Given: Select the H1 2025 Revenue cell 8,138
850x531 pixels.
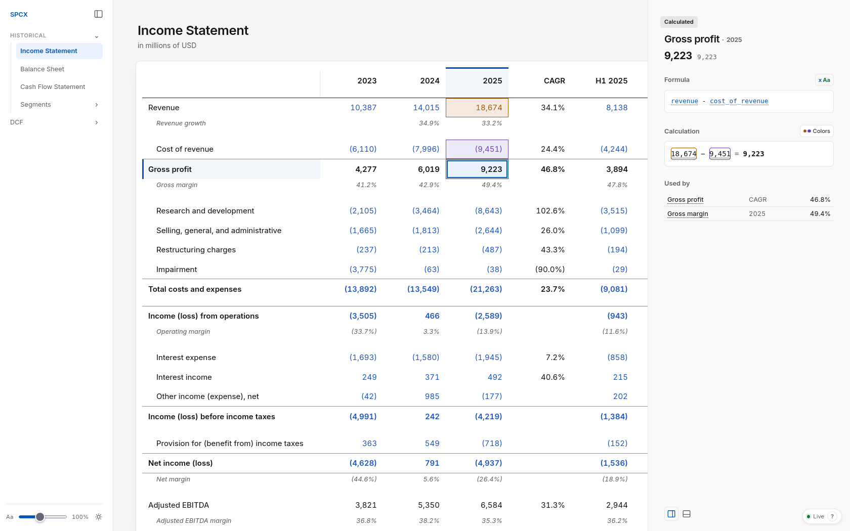Looking at the screenshot, I should point(617,108).
